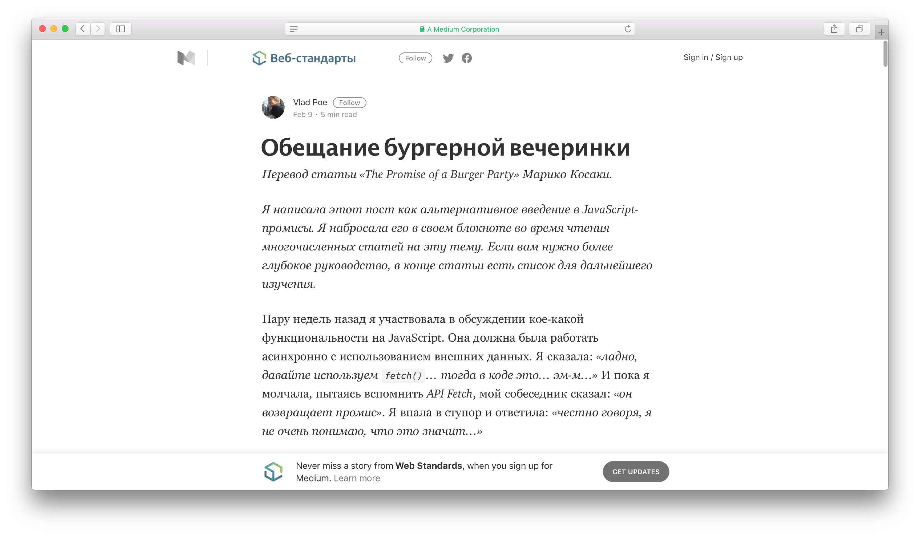Click the '5 min read' label
Image resolution: width=920 pixels, height=535 pixels.
(339, 115)
